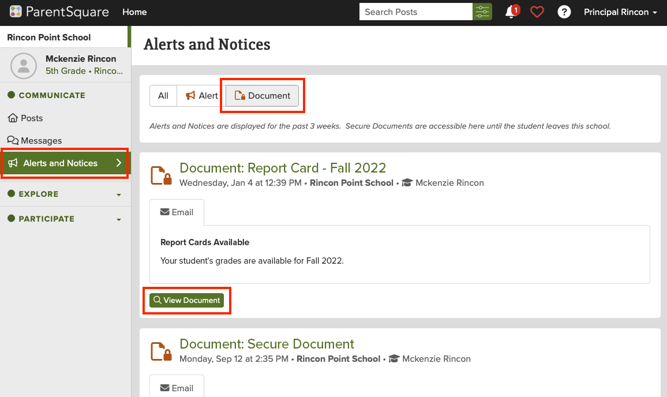Select the All filter tab

[x=163, y=96]
